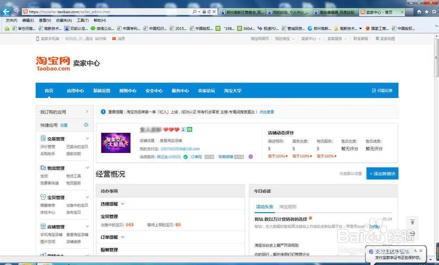The image size is (439, 265).
Task: Click 交易管理 section icon
Action: 43,138
